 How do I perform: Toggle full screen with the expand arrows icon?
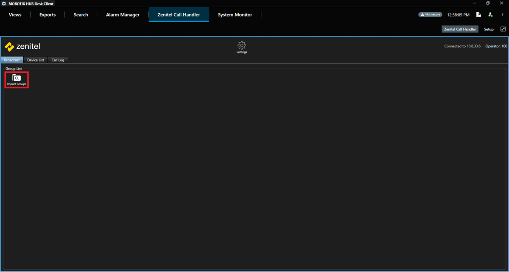click(503, 29)
